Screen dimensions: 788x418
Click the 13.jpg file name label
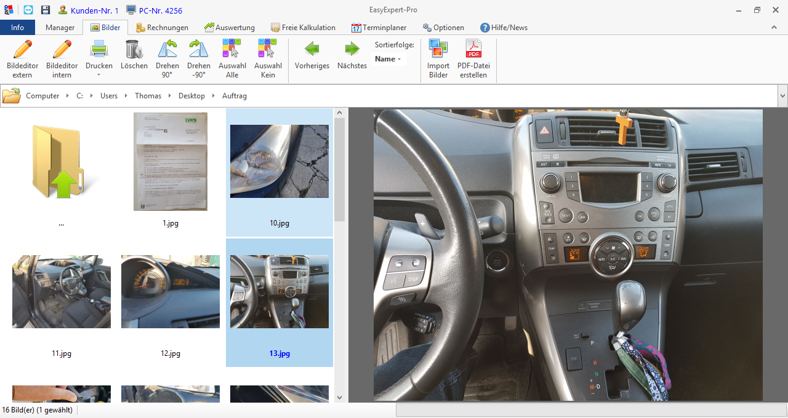click(x=279, y=353)
